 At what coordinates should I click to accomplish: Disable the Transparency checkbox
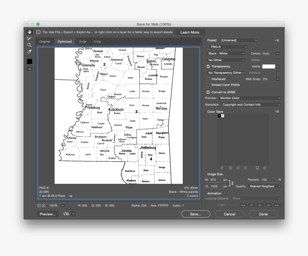pyautogui.click(x=208, y=66)
